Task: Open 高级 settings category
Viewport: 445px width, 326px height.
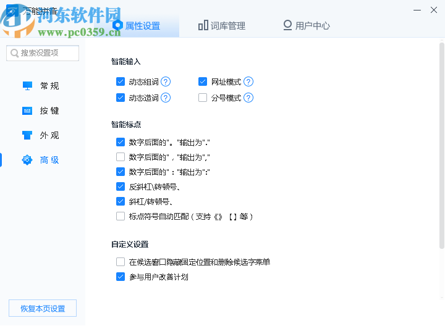Action: pyautogui.click(x=41, y=160)
